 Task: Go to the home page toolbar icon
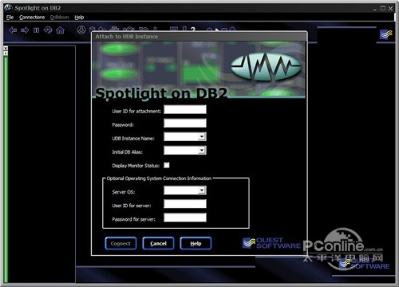[60, 30]
